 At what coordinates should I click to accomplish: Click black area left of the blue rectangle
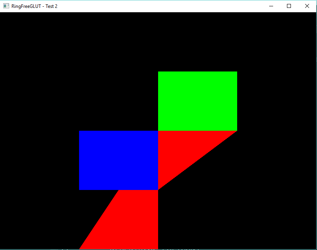(40, 160)
